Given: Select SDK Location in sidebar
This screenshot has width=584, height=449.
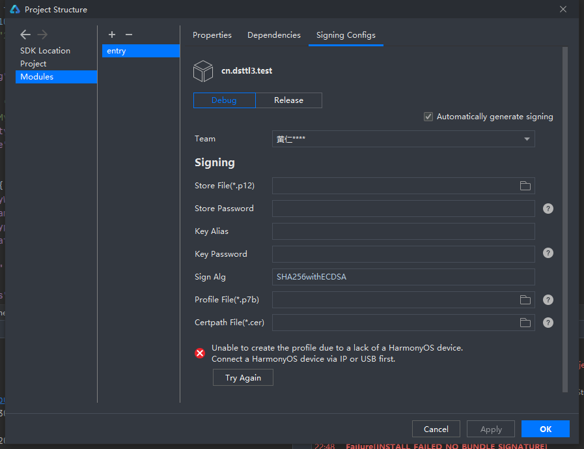Looking at the screenshot, I should (45, 51).
